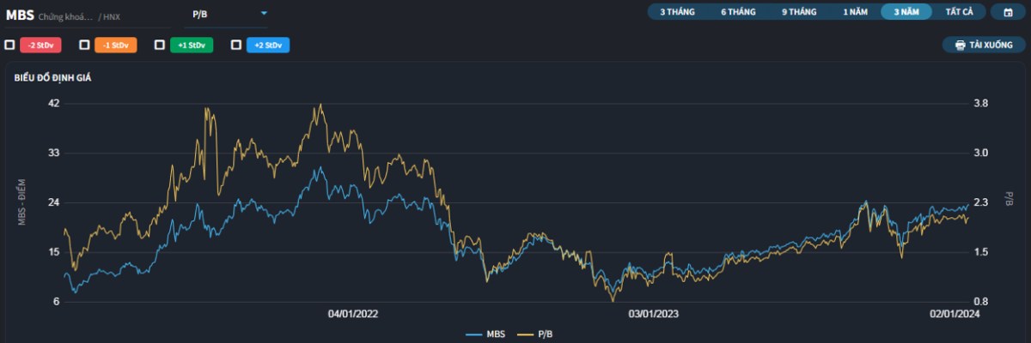Screen dimensions: 1031x343
Task: Toggle the P/B series in legend
Action: click(x=536, y=334)
